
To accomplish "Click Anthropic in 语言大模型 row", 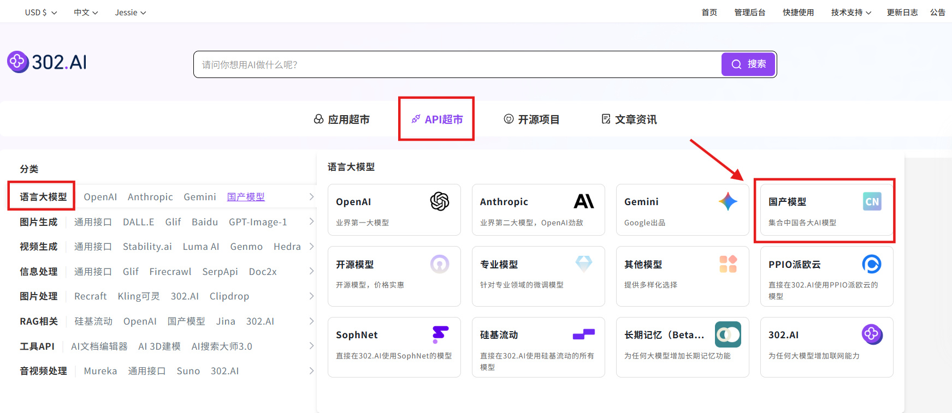I will pos(150,197).
